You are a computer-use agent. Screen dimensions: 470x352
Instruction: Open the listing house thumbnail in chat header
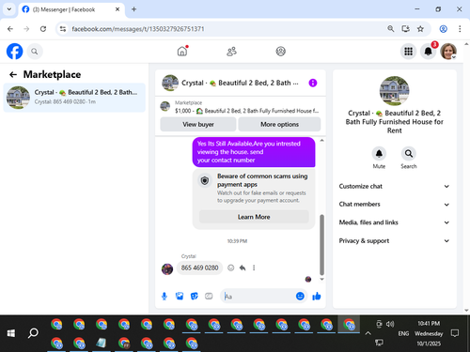point(170,83)
